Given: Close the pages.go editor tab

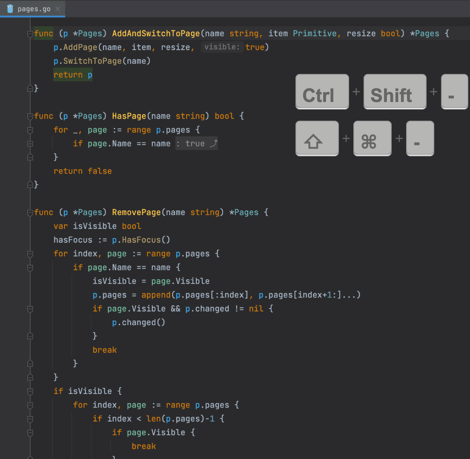Looking at the screenshot, I should click(58, 9).
